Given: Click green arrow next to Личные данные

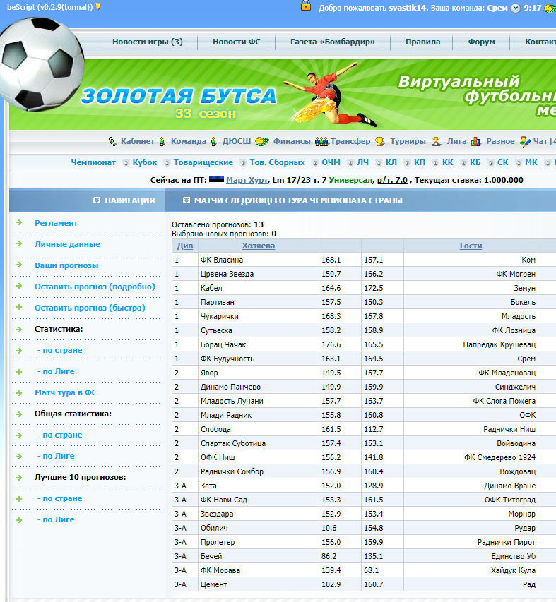Looking at the screenshot, I should pos(18,243).
